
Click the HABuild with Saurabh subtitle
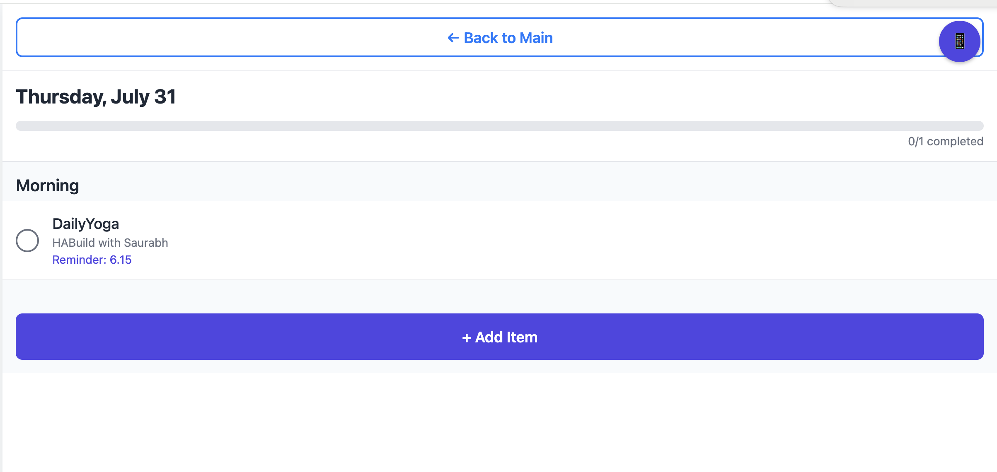pos(110,243)
